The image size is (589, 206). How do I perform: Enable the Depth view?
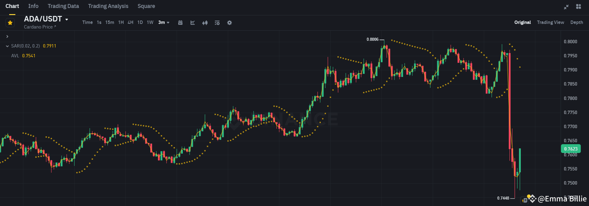[x=576, y=22]
